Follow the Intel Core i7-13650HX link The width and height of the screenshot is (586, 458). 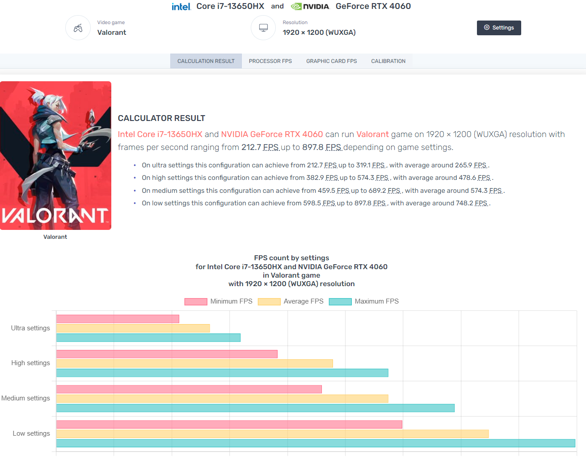pos(160,134)
